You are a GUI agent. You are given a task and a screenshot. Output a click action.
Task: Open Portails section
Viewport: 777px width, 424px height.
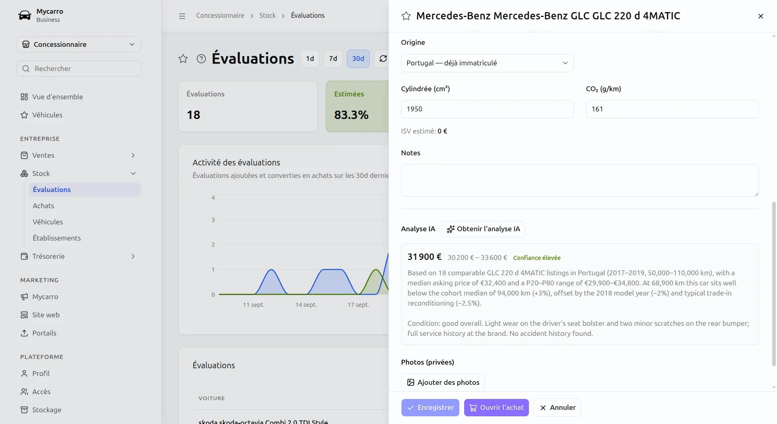click(x=78, y=333)
